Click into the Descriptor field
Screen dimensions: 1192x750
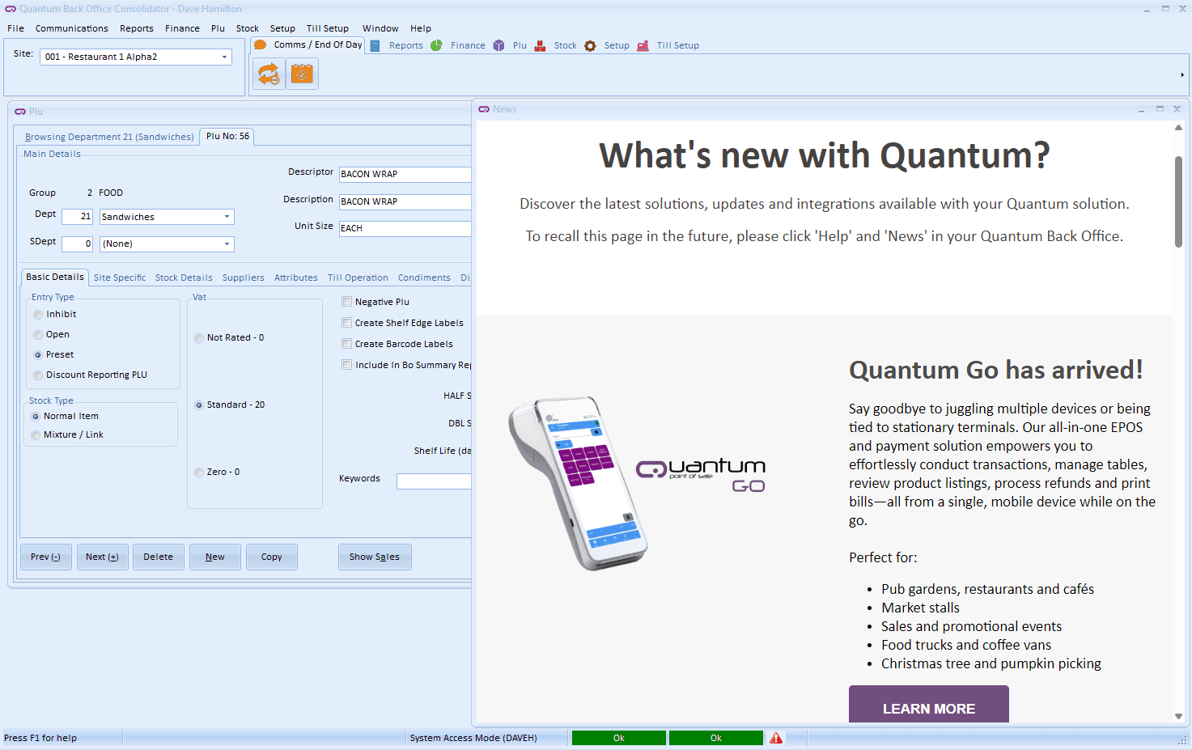click(x=405, y=174)
